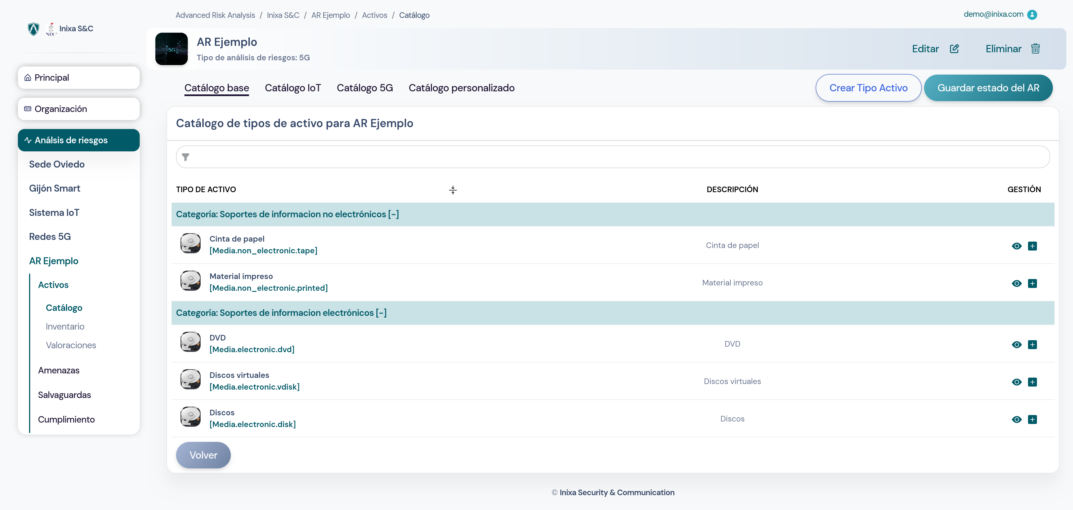Click the AR Ejemplo 5G thumbnail image
Viewport: 1073px width, 510px height.
[x=171, y=49]
